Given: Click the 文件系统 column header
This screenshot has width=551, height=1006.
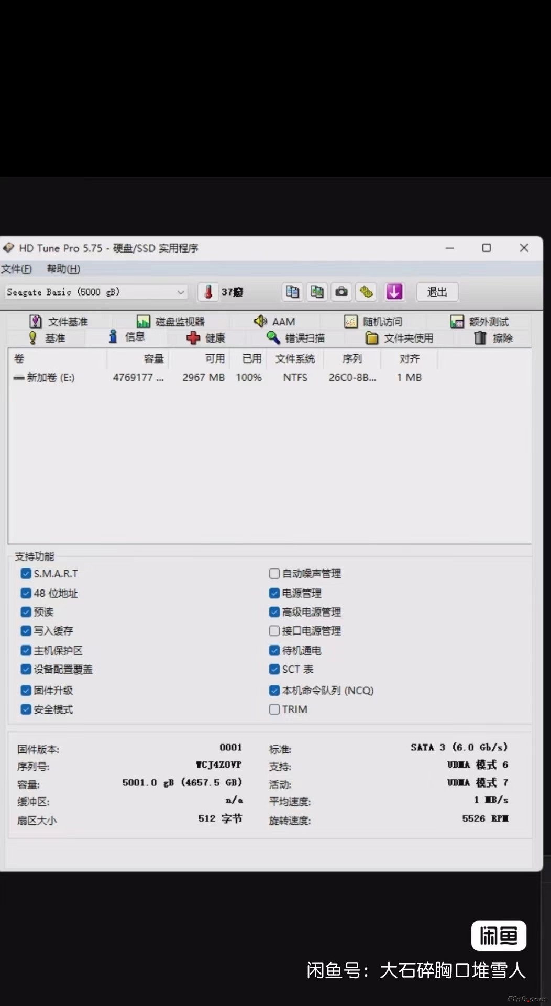Looking at the screenshot, I should click(x=295, y=359).
